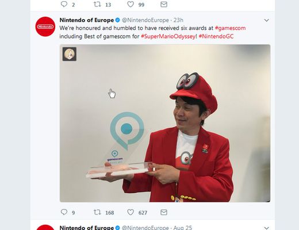Image resolution: width=299 pixels, height=230 pixels.
Task: Open Aug 25 tweet timestamp
Action: [182, 228]
